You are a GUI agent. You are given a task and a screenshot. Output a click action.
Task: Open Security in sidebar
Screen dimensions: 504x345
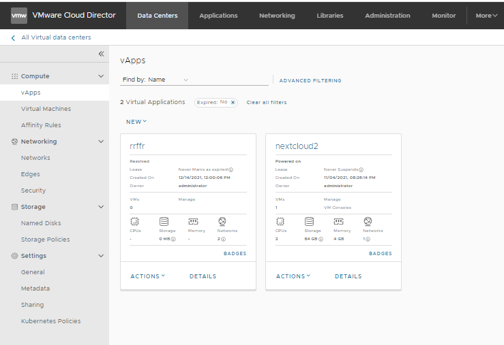[33, 191]
